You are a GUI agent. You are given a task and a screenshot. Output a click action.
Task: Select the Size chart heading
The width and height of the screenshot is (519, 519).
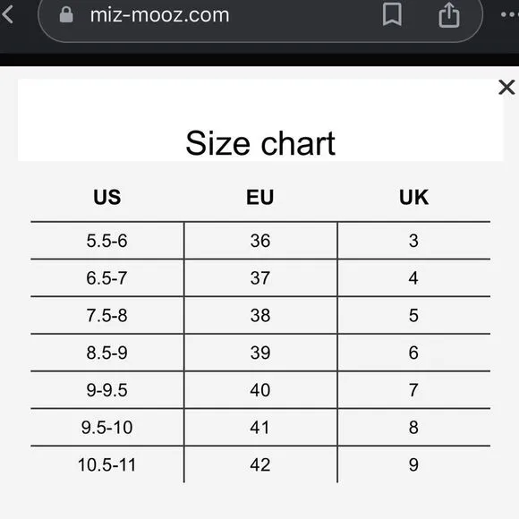coord(260,143)
